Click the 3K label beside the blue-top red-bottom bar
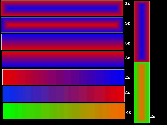The width and height of the screenshot is (167, 125). point(128,43)
